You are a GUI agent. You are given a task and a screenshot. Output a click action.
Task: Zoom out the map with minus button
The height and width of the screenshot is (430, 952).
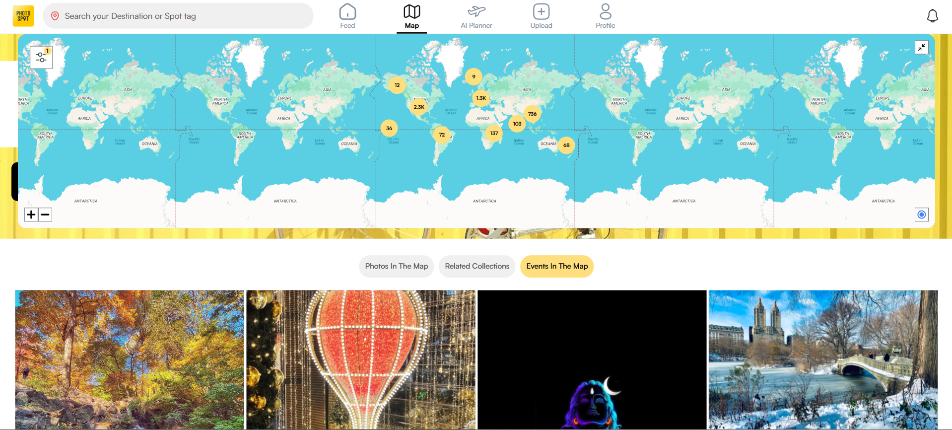tap(45, 215)
